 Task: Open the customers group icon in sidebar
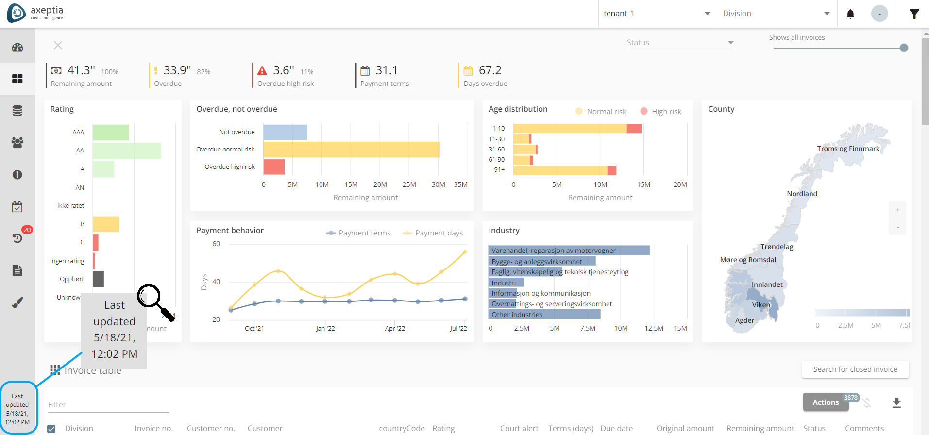[17, 142]
